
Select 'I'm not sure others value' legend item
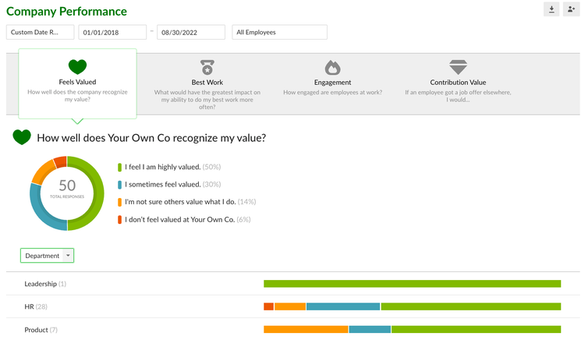190,202
